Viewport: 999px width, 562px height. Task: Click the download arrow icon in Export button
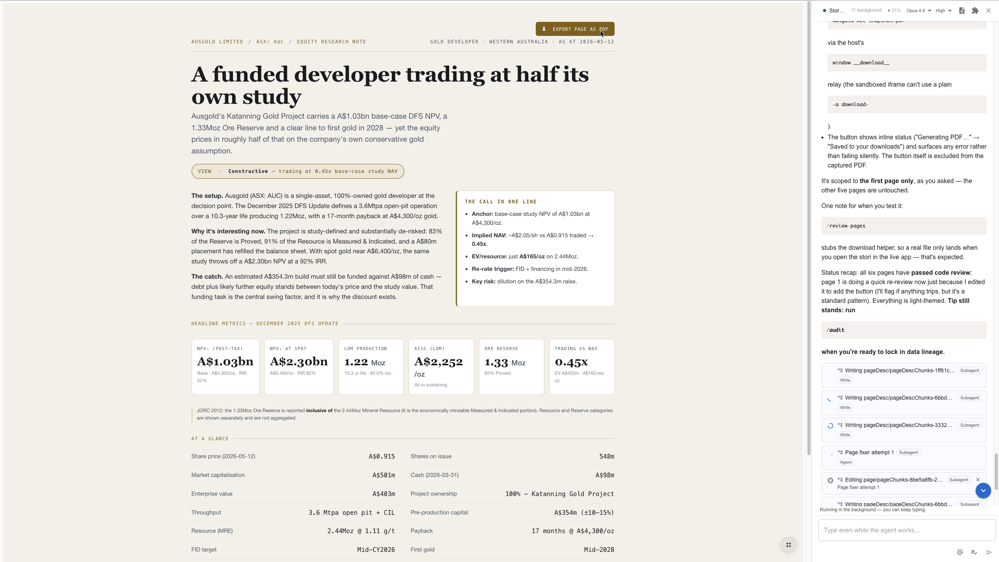tap(544, 29)
